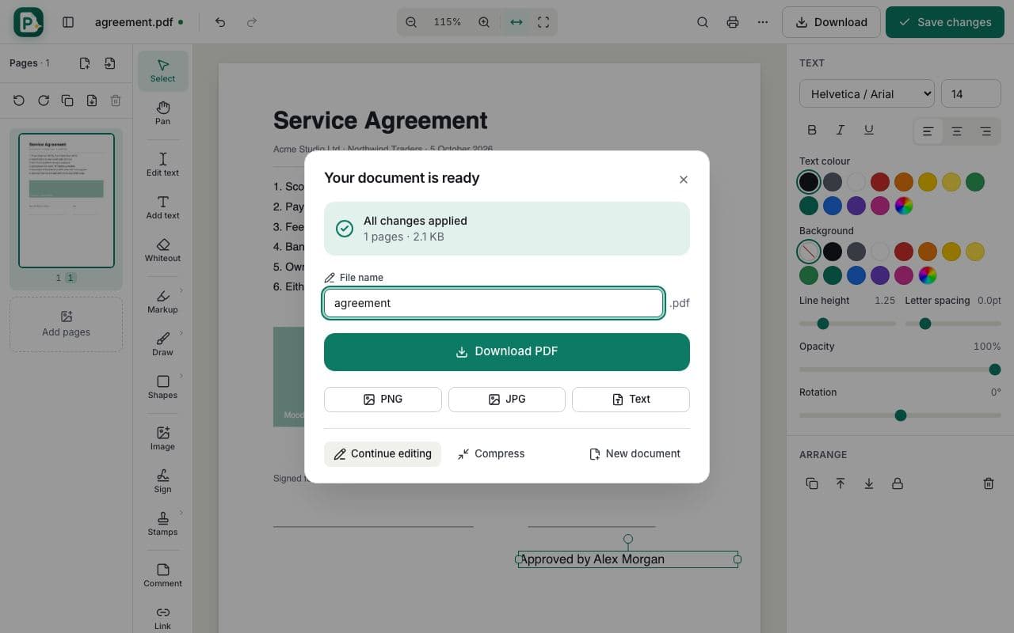
Task: Select page 1 thumbnail
Action: click(67, 201)
